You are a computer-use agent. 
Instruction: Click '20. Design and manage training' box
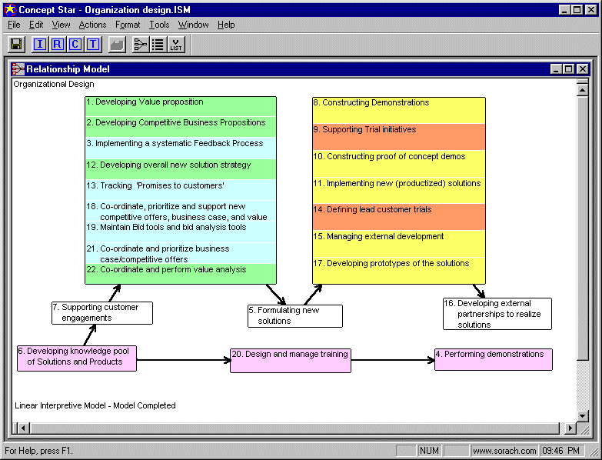(x=291, y=361)
